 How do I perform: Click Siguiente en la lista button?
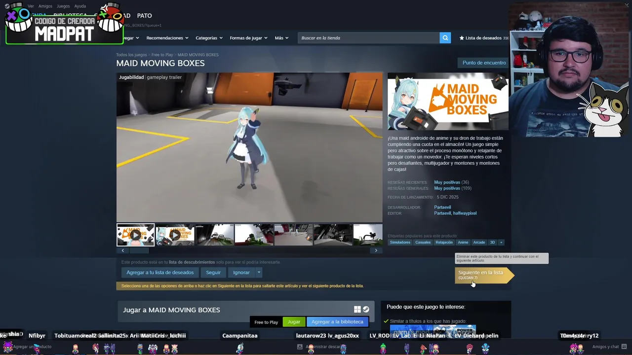point(484,275)
